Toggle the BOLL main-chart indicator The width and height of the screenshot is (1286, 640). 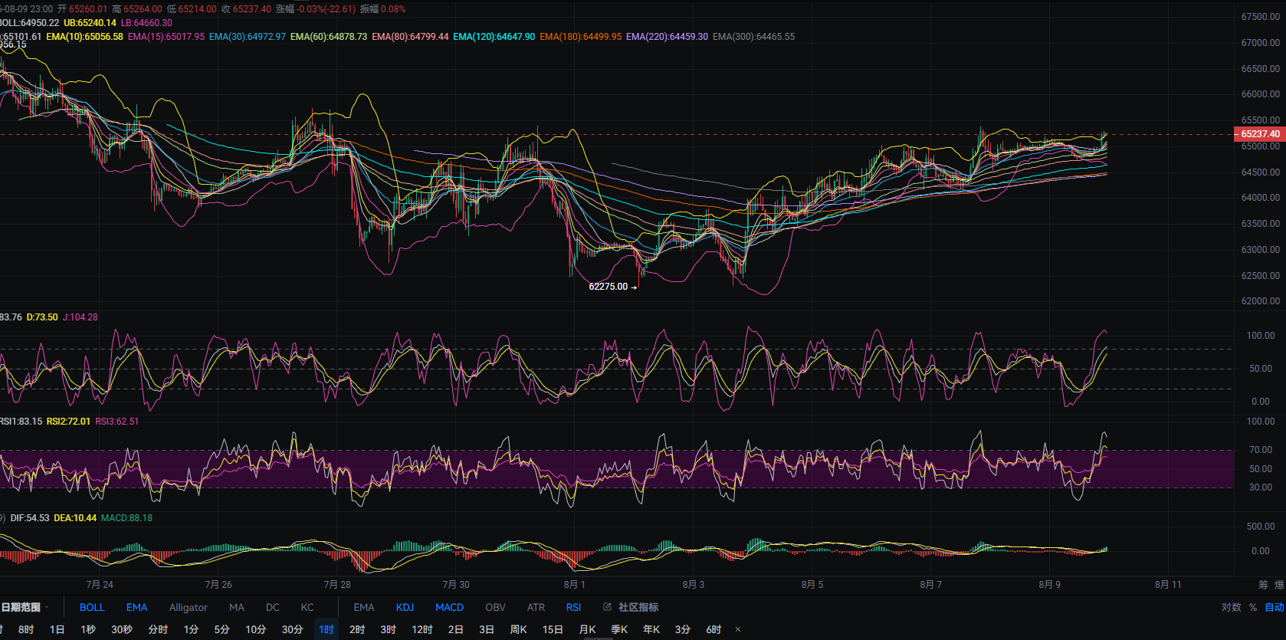click(x=92, y=607)
